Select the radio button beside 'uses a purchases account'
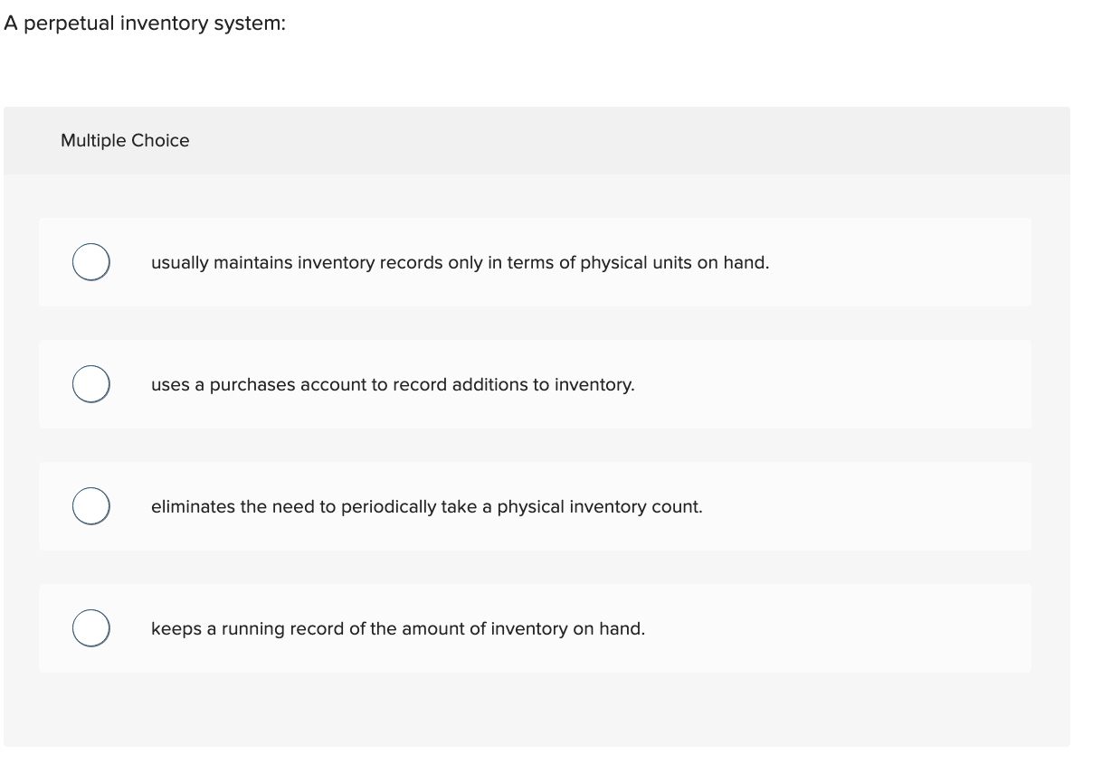The height and width of the screenshot is (782, 1102). (90, 383)
